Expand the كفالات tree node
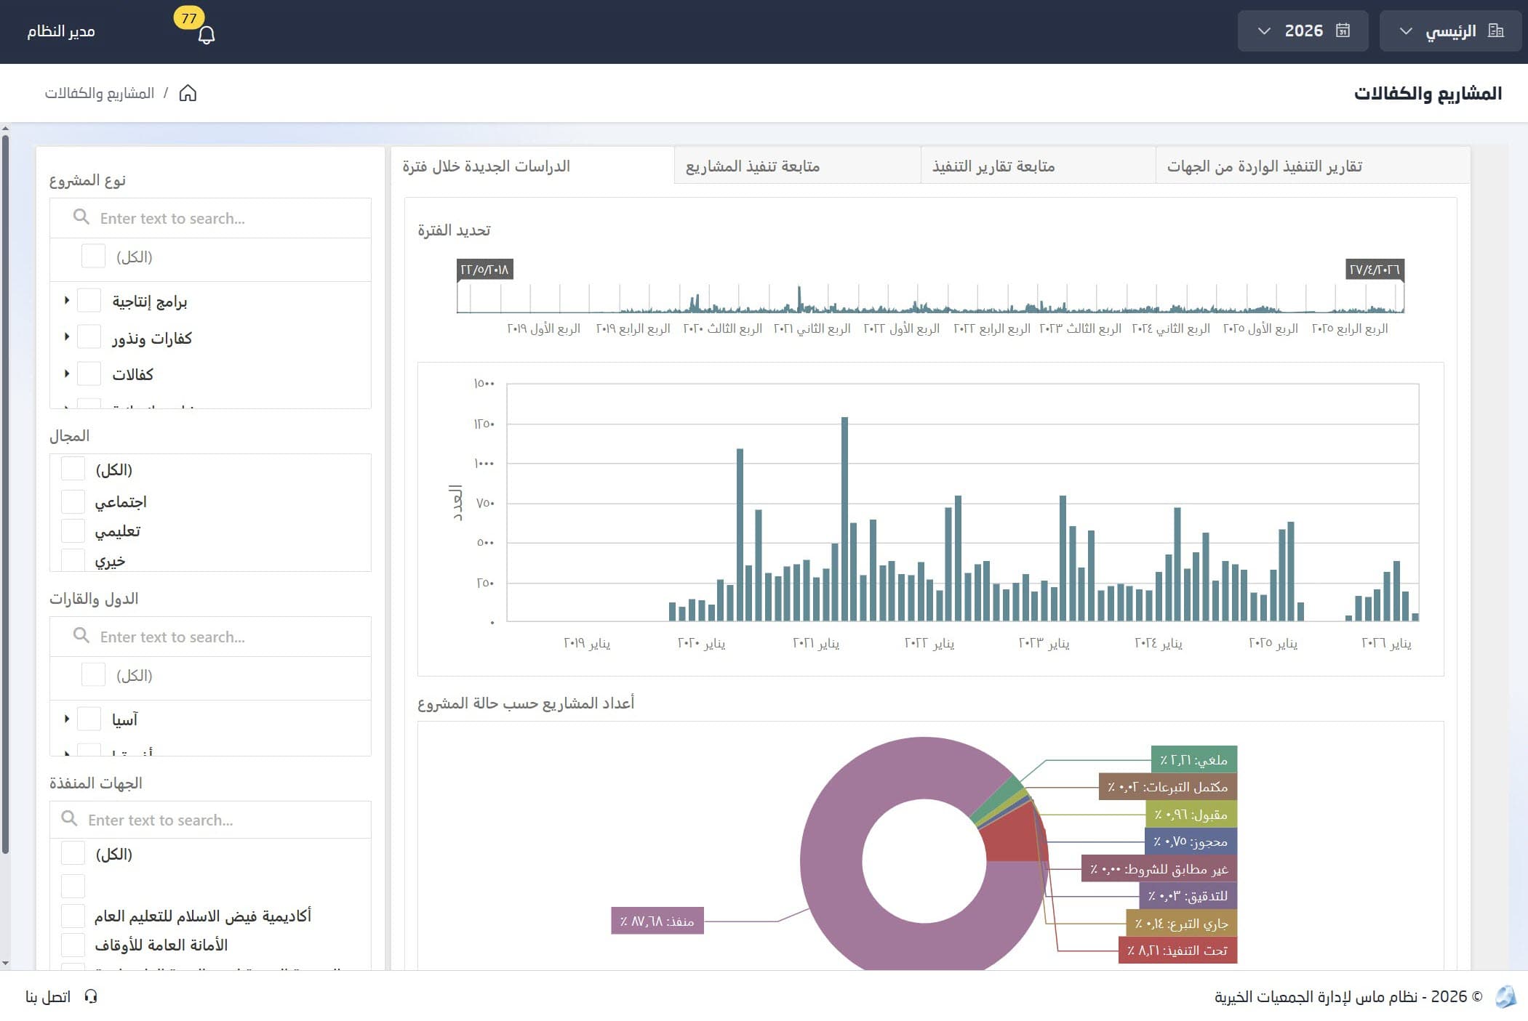Viewport: 1528px width, 1021px height. pos(67,374)
